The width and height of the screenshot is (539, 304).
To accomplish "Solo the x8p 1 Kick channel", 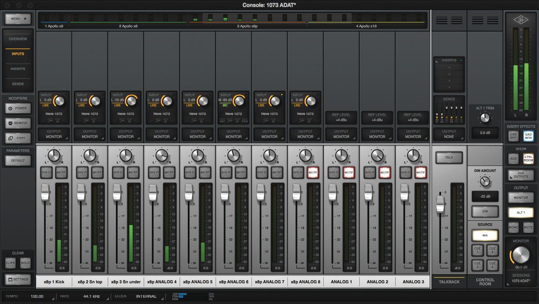I will (x=47, y=172).
